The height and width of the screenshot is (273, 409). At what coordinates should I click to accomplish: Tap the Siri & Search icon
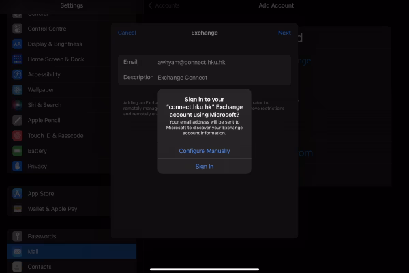pos(18,105)
